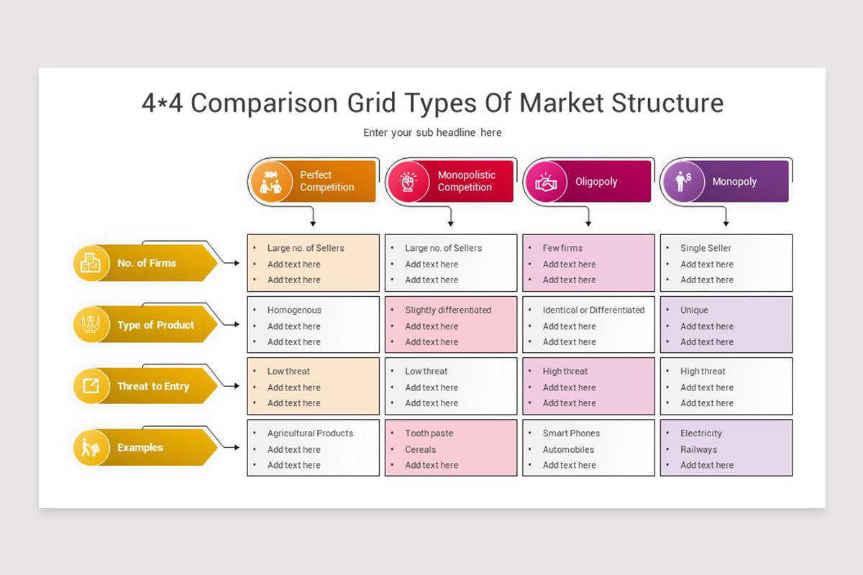Select the businessman-with-dollar icon on Monopoly header
The image size is (863, 575).
[682, 181]
